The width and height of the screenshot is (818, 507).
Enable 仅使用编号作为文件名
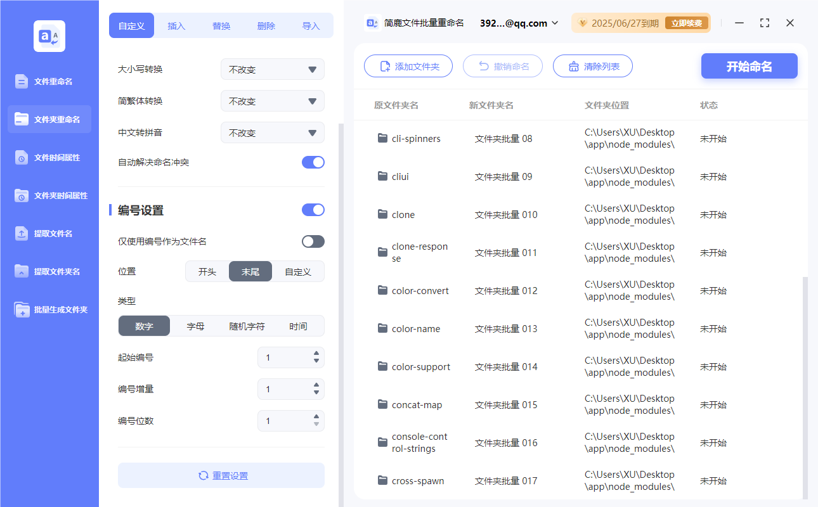coord(313,241)
